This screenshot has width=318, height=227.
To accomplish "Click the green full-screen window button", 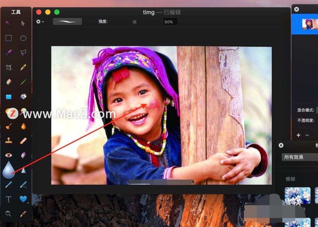I will [57, 12].
